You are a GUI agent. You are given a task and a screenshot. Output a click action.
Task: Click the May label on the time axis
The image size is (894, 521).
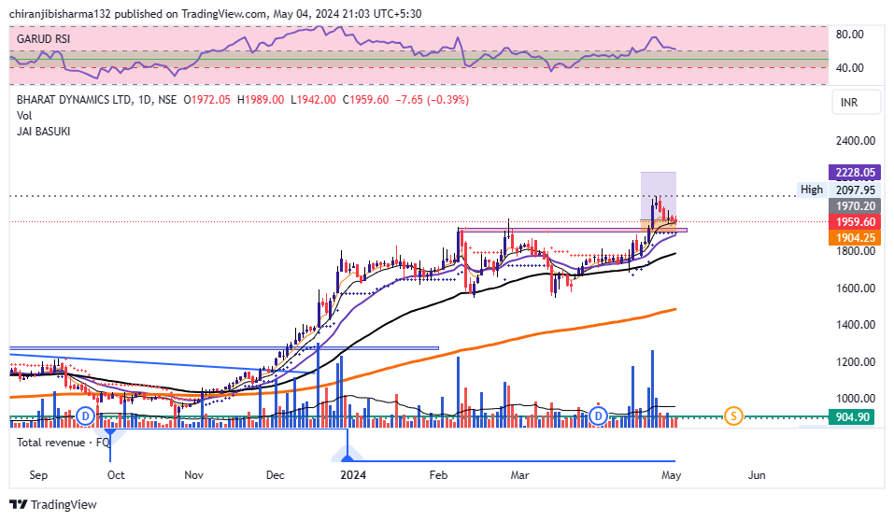pos(671,475)
